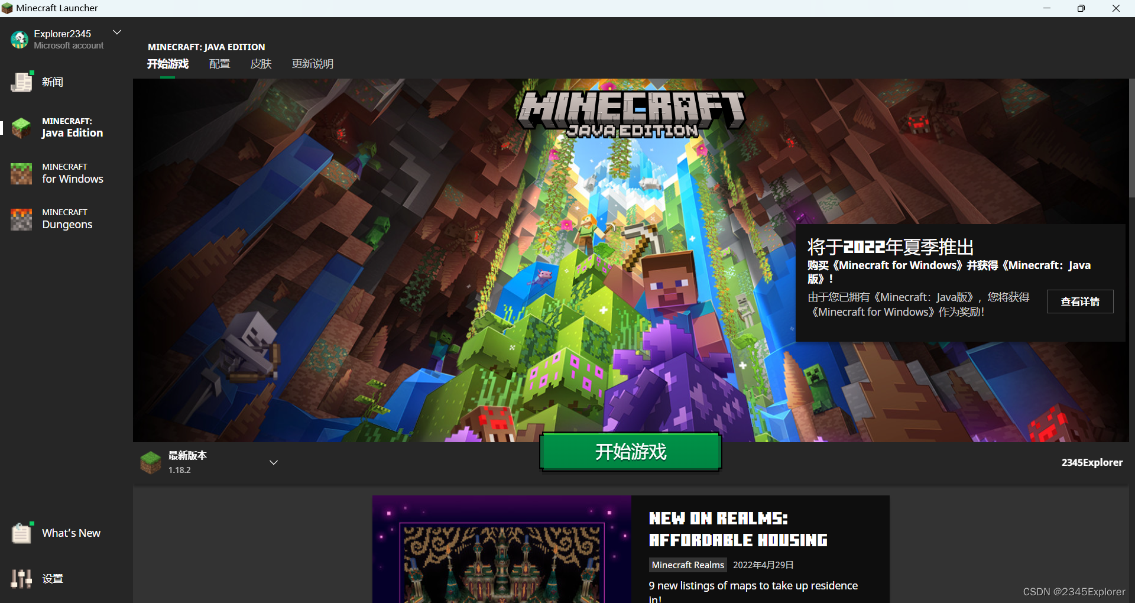This screenshot has height=603, width=1135.
Task: Click the 将于2022年夏季推出 banner headline
Action: point(890,247)
